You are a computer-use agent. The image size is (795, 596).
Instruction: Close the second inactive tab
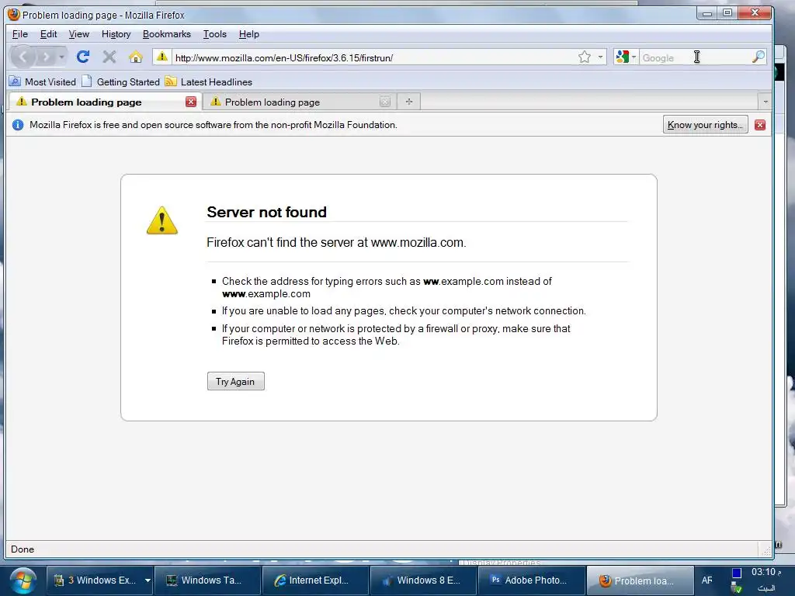pos(385,102)
